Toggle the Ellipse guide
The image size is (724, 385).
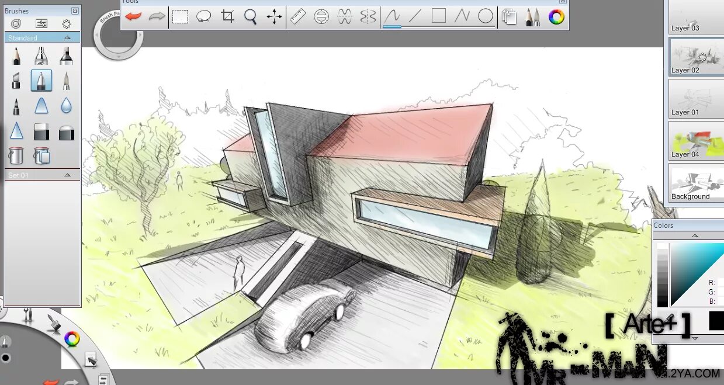click(x=321, y=16)
